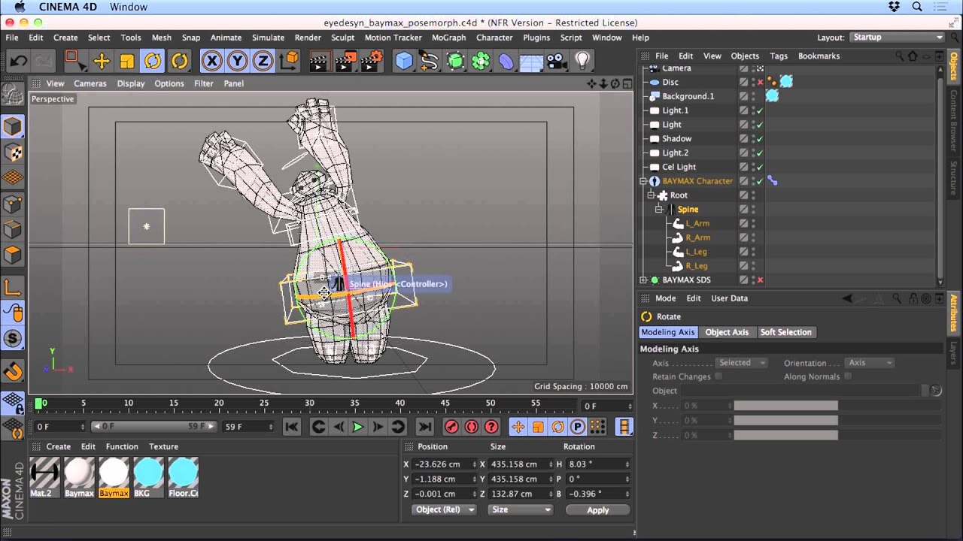
Task: Select the BKG material swatch
Action: click(x=148, y=478)
